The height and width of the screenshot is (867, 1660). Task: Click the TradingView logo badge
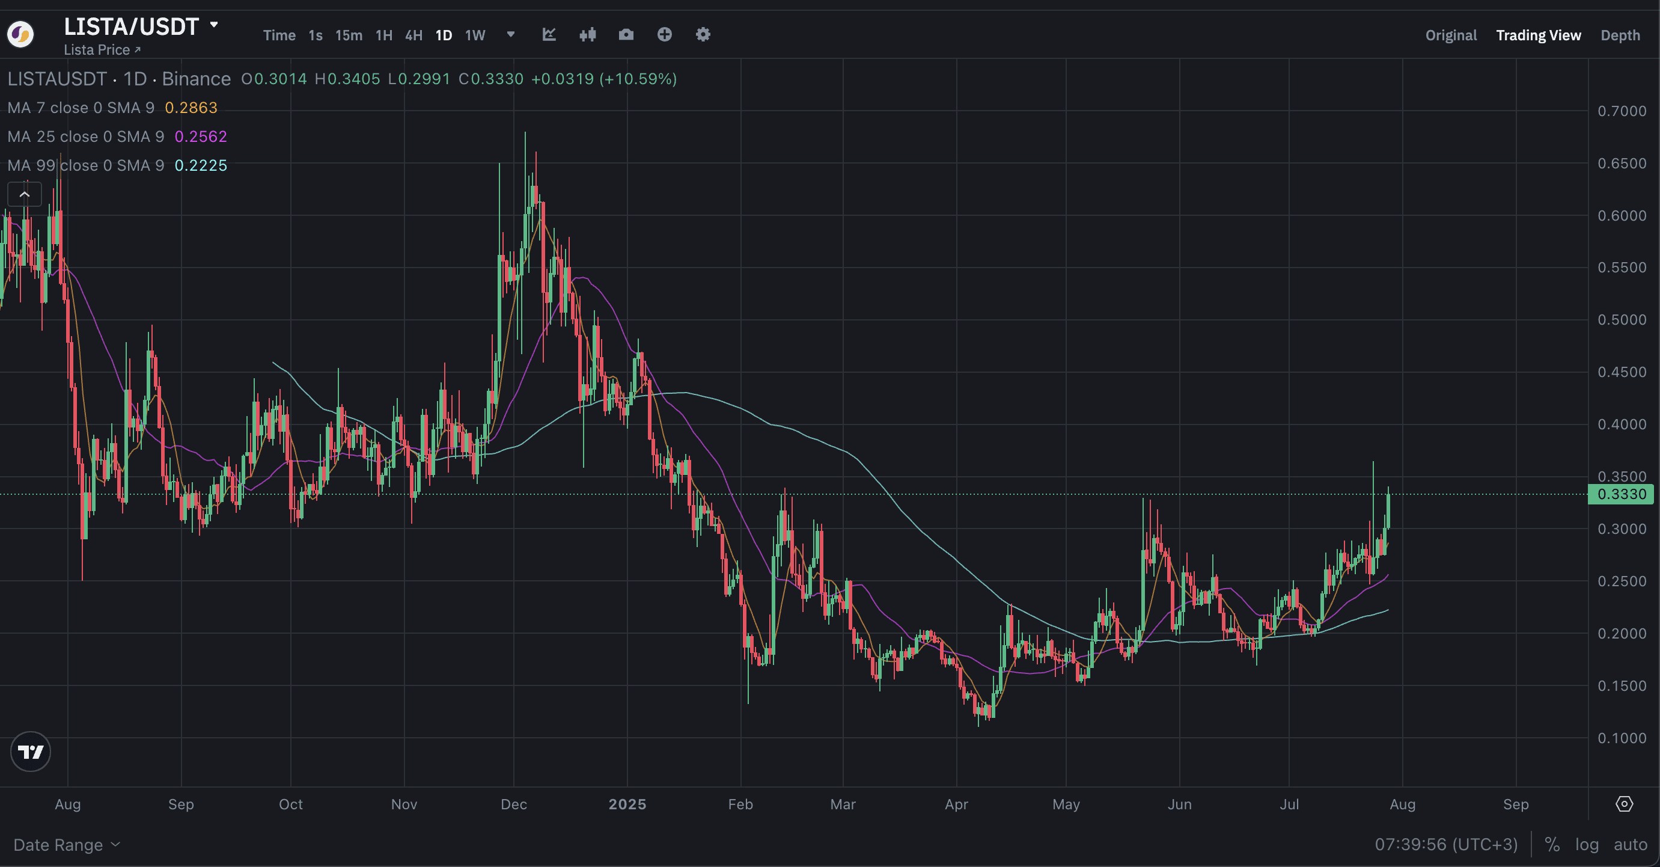coord(30,752)
